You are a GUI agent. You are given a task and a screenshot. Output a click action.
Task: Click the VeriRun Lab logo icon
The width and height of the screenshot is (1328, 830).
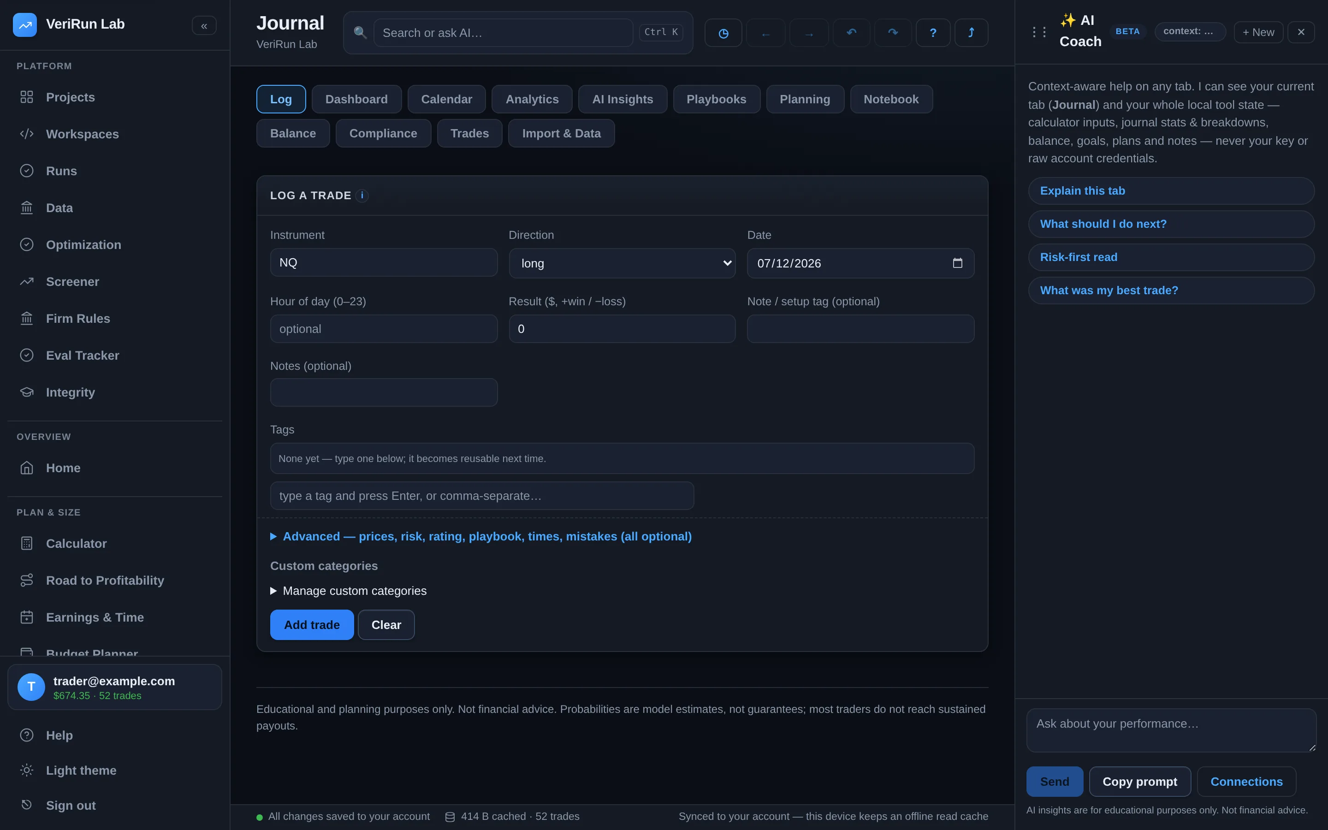(x=25, y=25)
